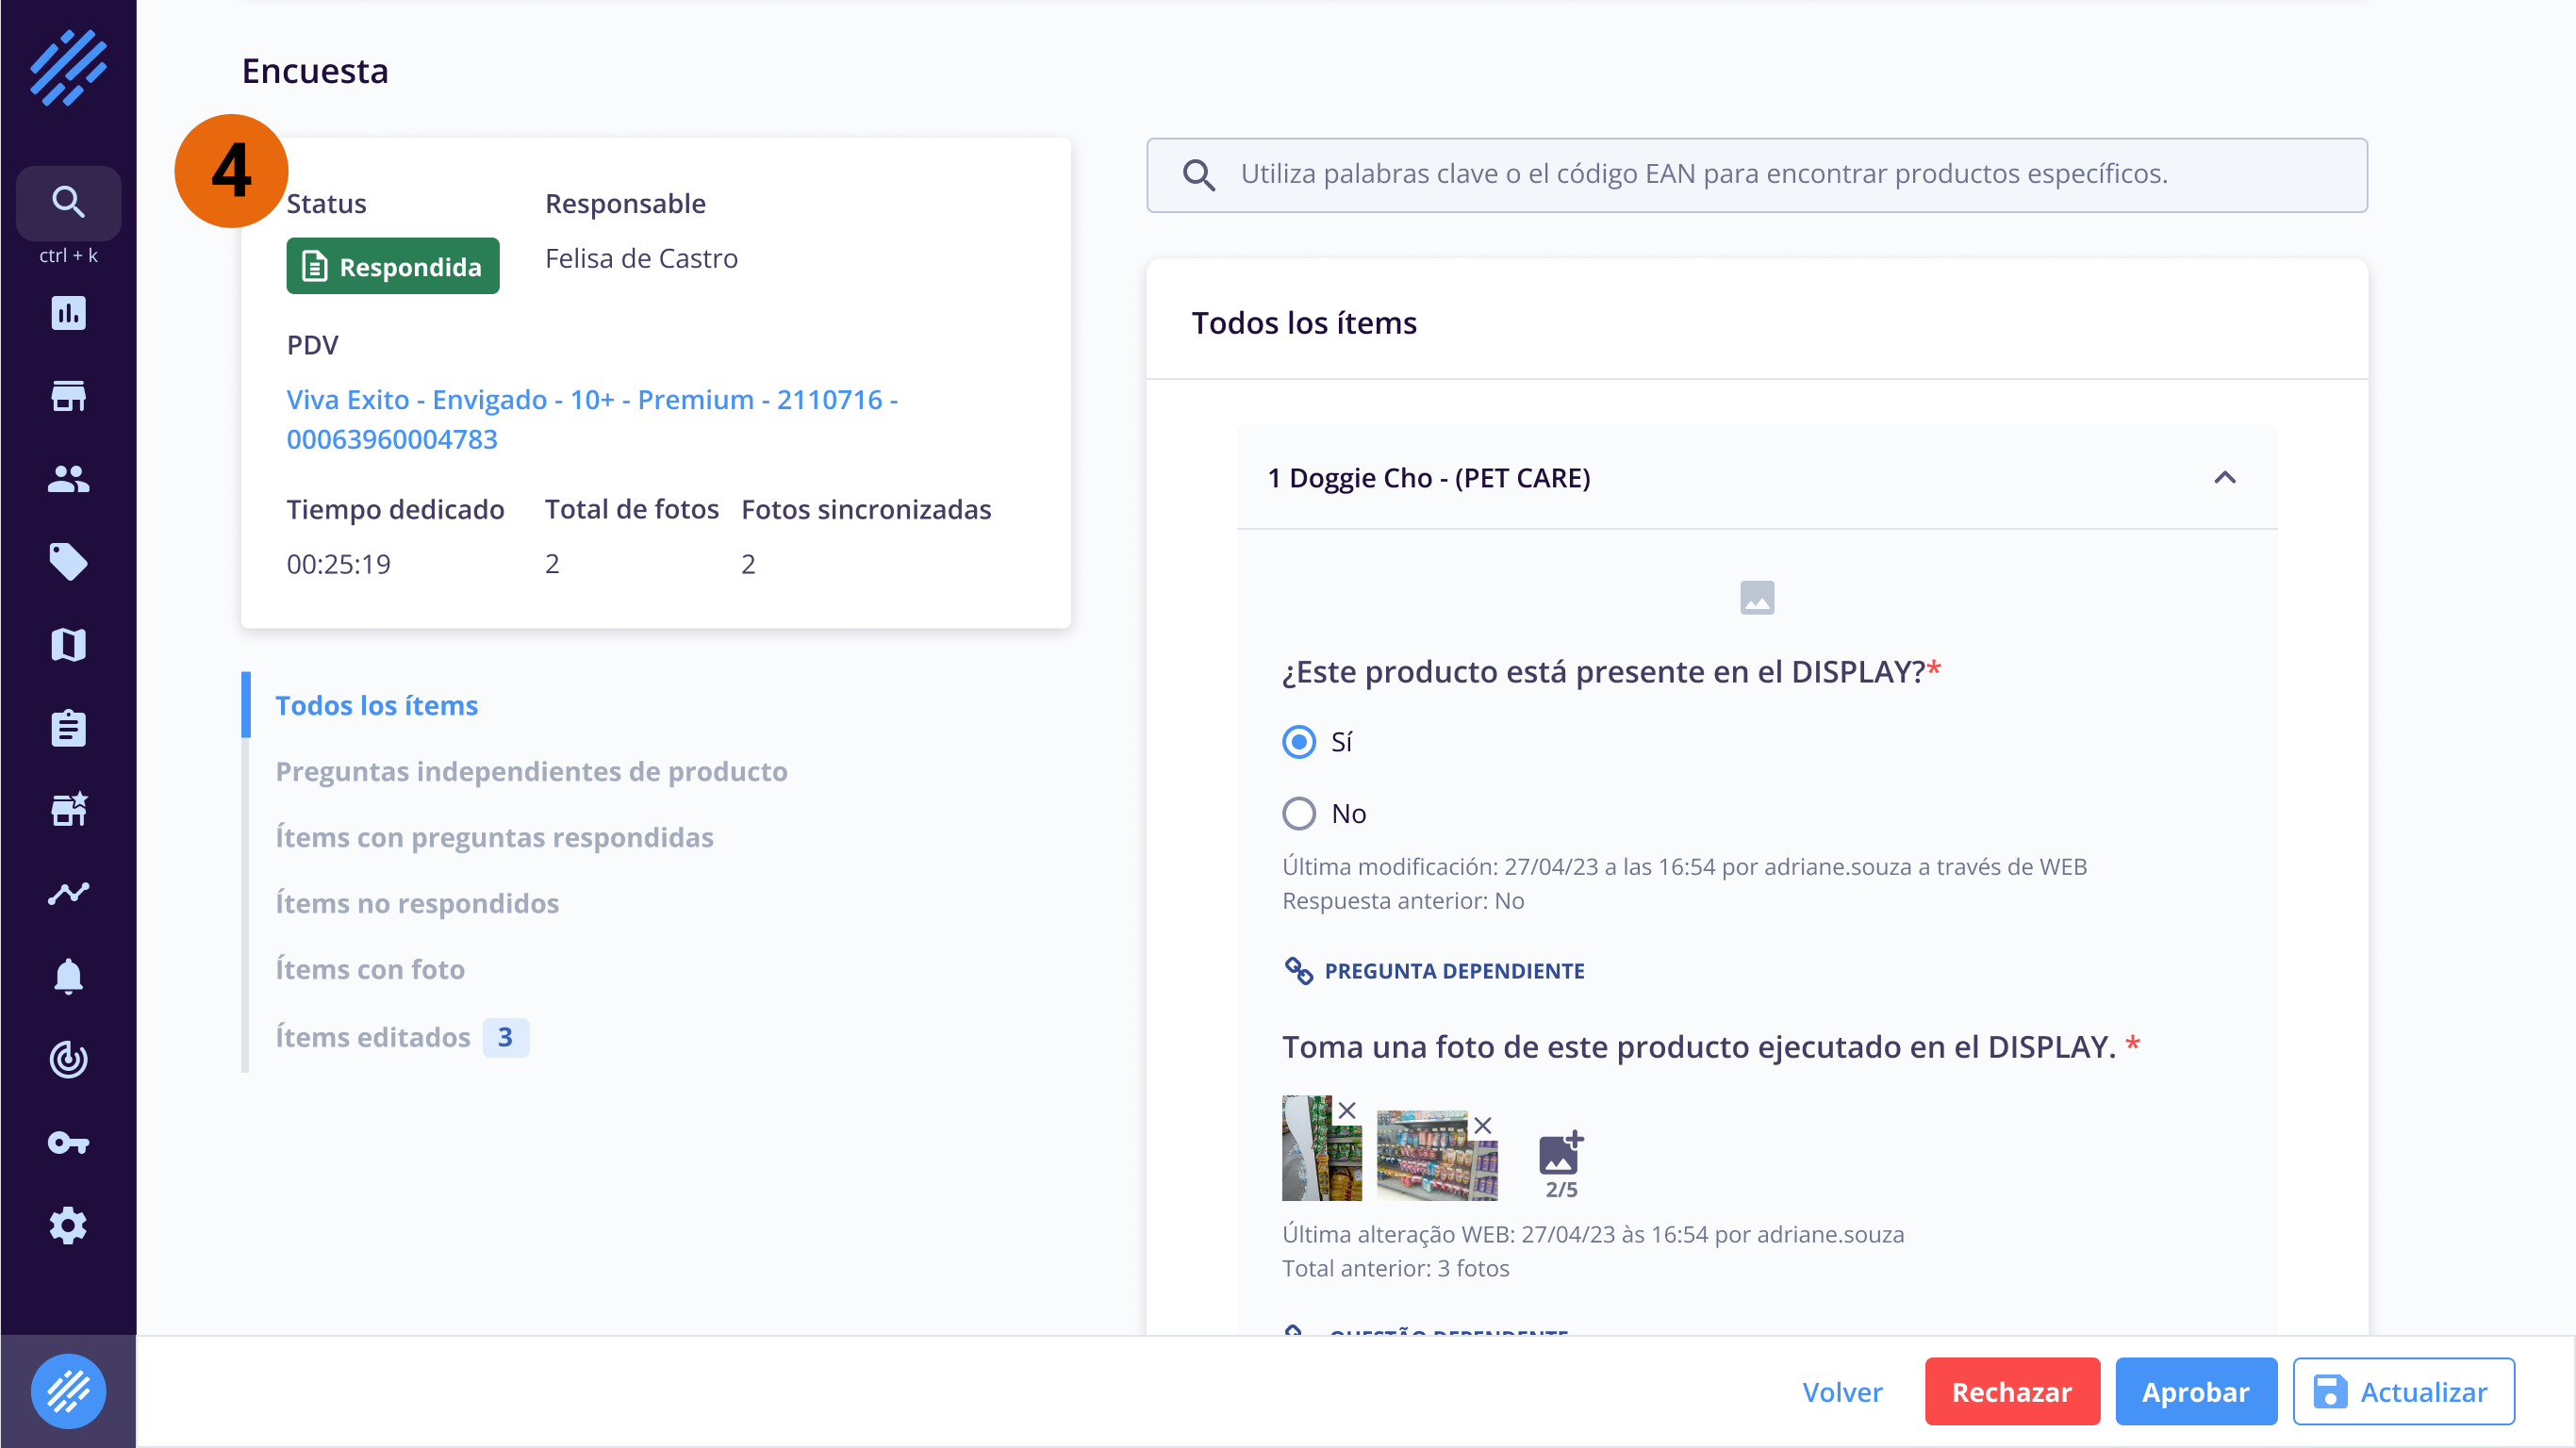Open the clipboard tasks icon
The image size is (2576, 1448).
[x=68, y=728]
